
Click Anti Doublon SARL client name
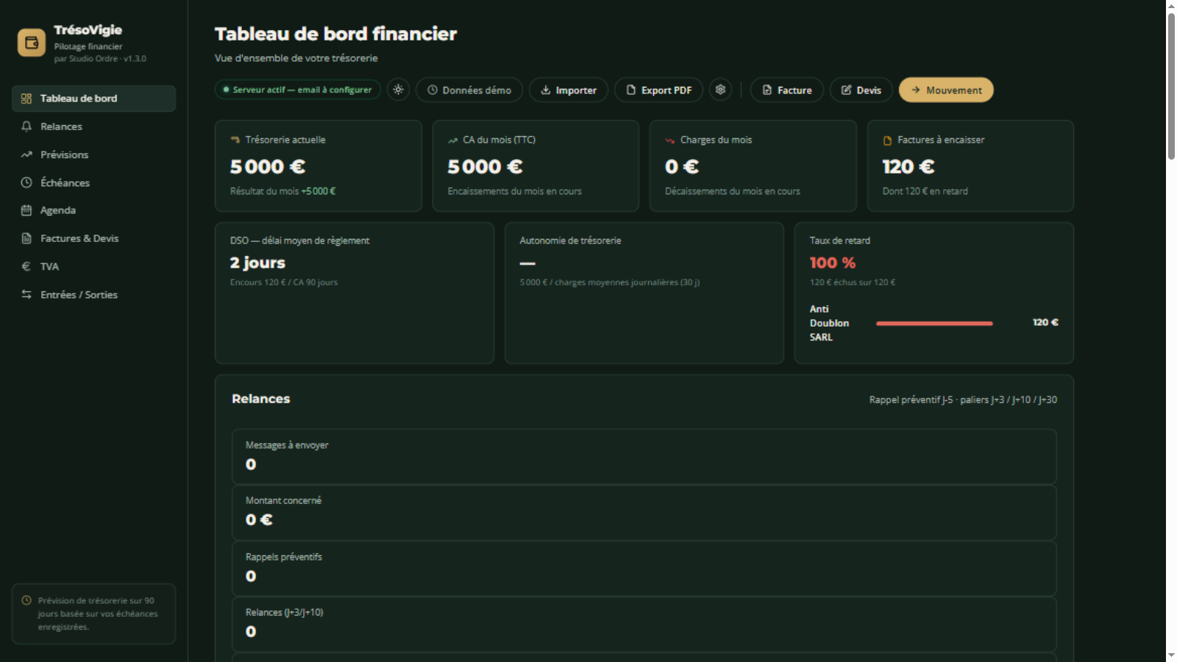(830, 323)
